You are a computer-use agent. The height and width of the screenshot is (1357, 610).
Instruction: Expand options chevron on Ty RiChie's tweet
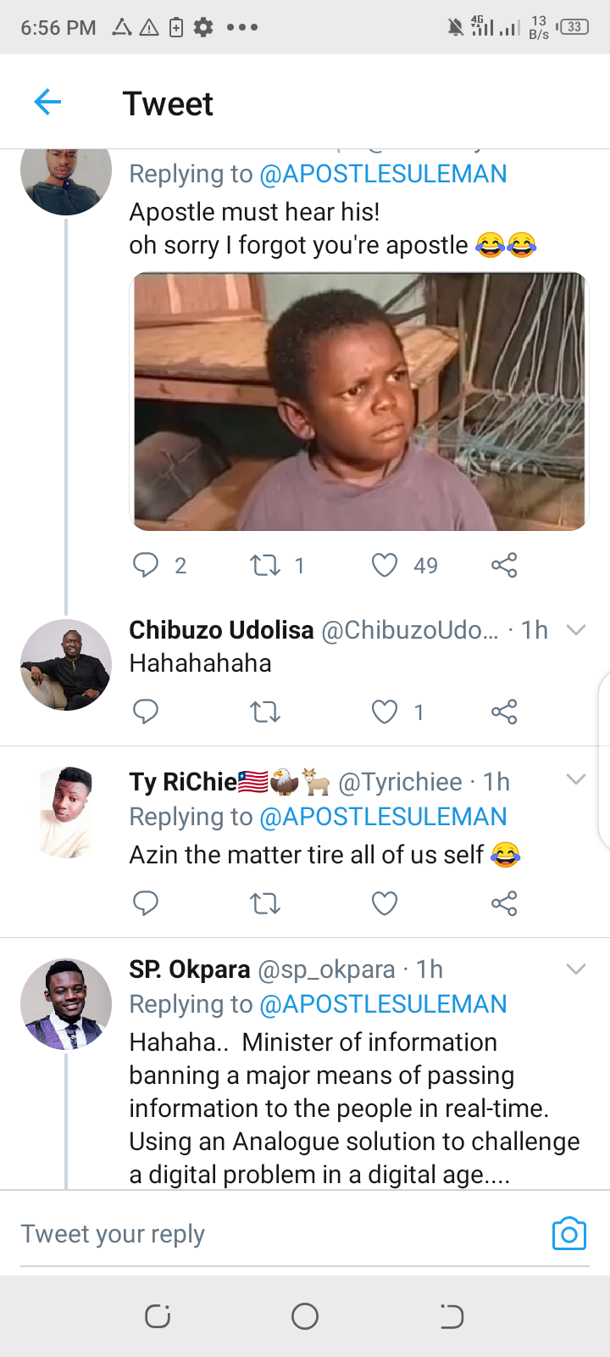click(576, 779)
